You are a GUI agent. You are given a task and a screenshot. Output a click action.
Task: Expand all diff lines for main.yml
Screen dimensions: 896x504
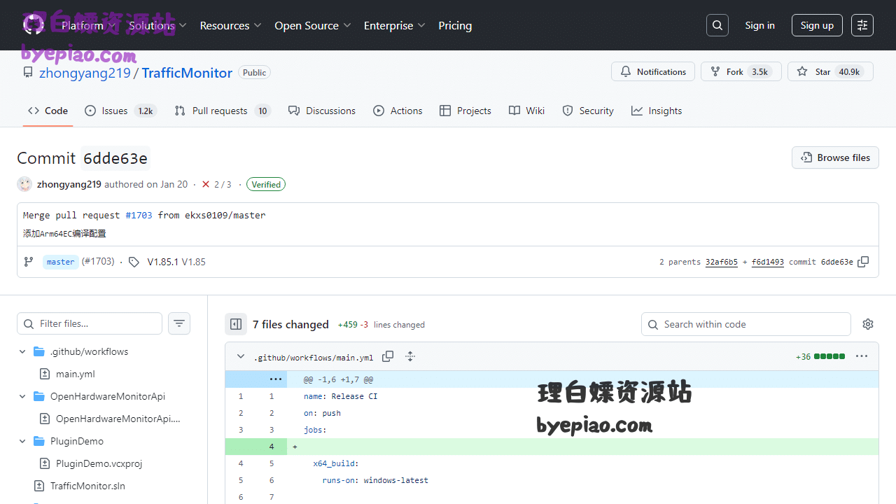(x=410, y=356)
